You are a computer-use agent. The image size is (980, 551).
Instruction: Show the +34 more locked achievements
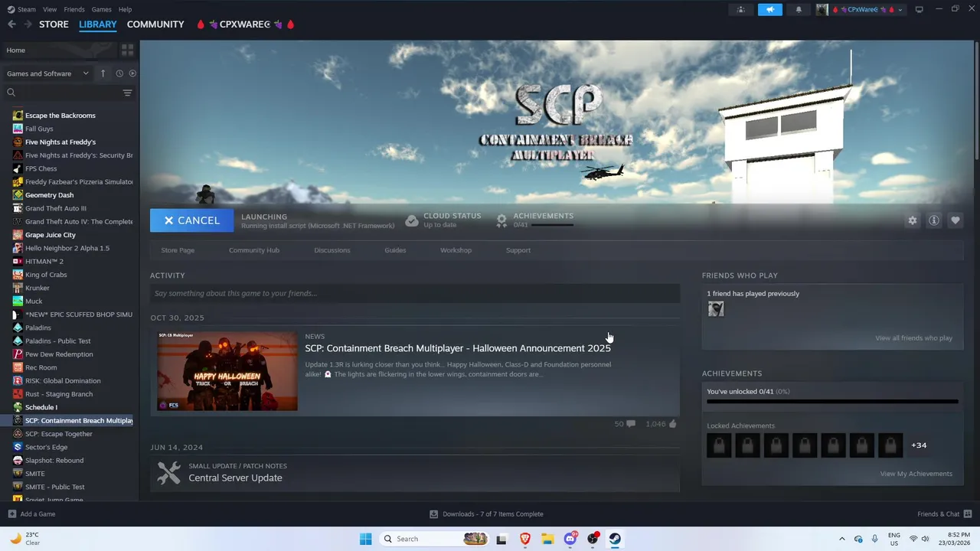coord(919,445)
